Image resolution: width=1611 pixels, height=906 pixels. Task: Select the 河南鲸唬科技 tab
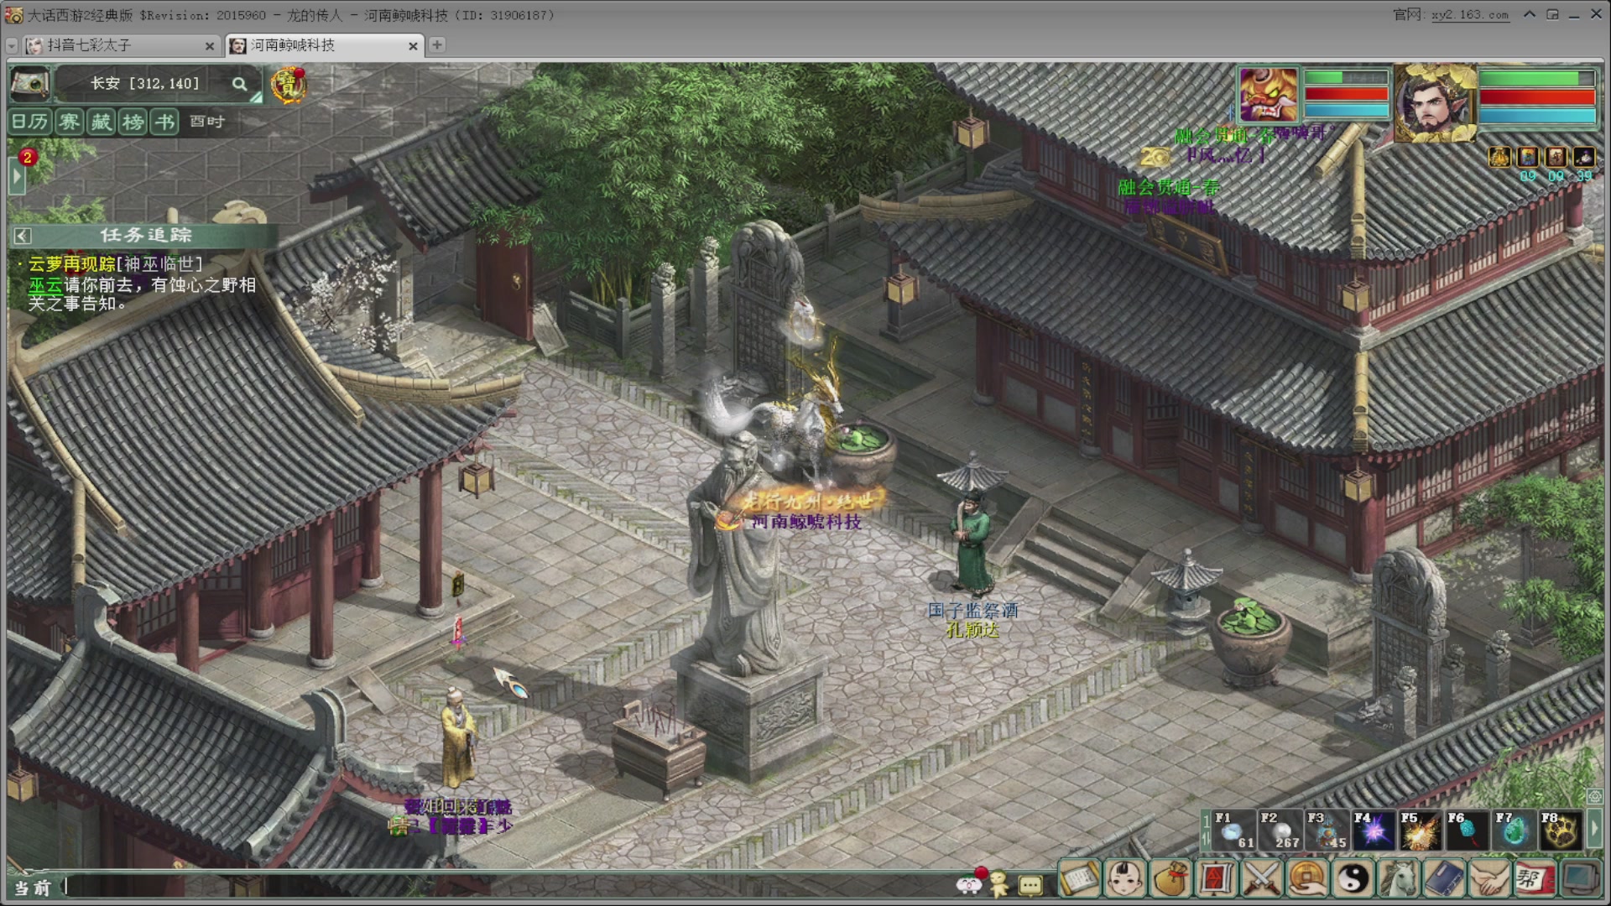[x=323, y=45]
